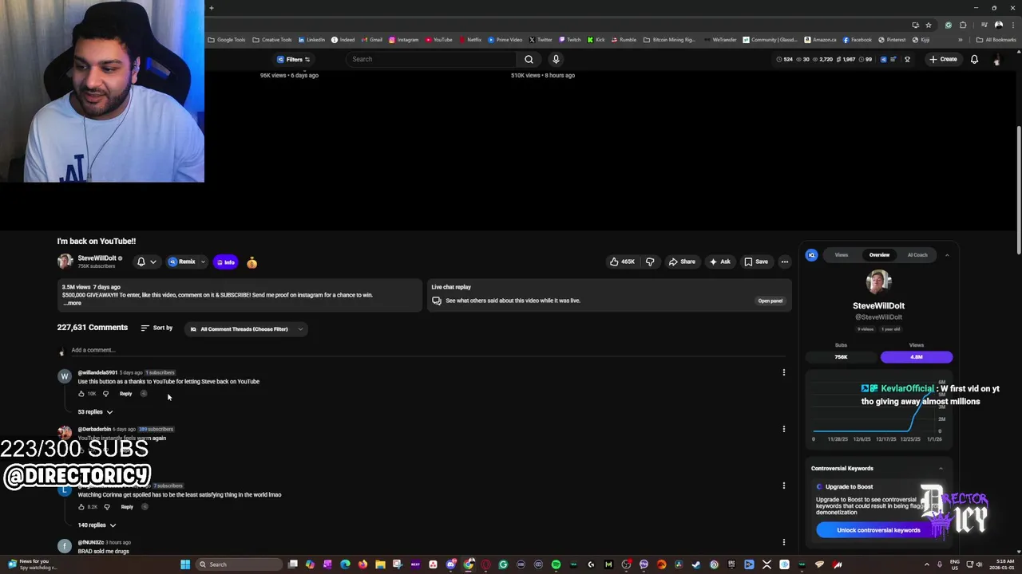The width and height of the screenshot is (1022, 574).
Task: Open a new browser tab plus button
Action: (x=211, y=8)
